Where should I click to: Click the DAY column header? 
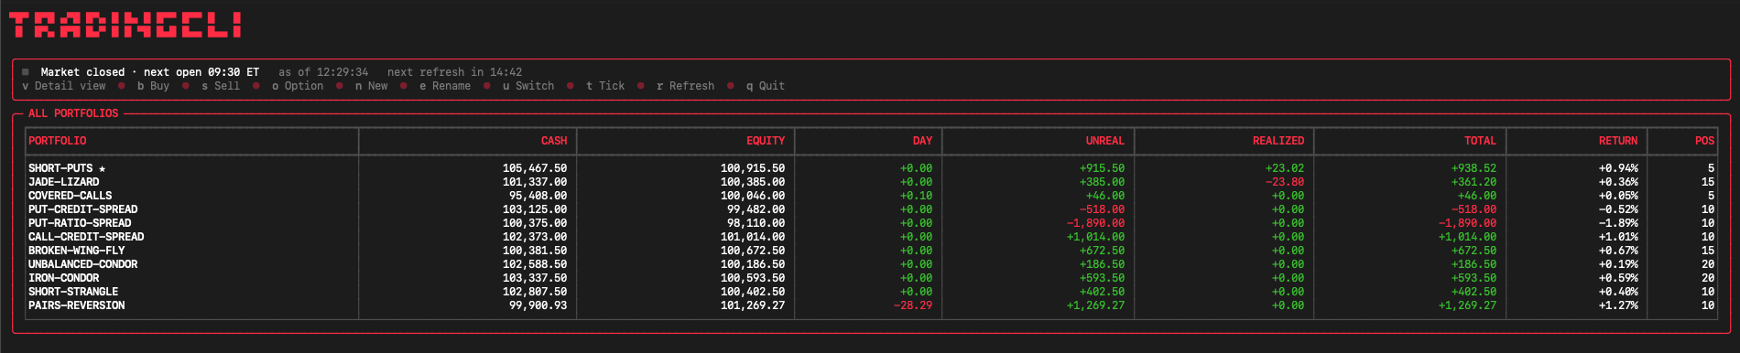(x=922, y=141)
